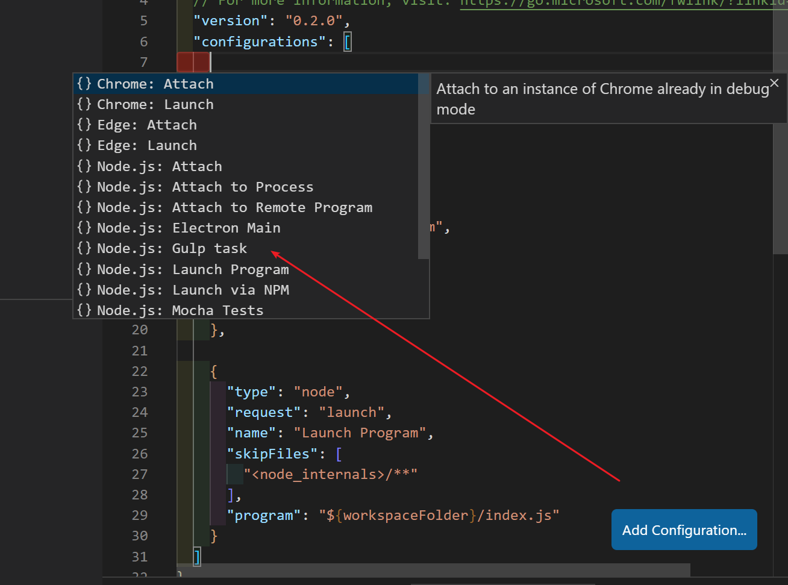Click the braces icon beside Edge: Launch

(x=84, y=145)
